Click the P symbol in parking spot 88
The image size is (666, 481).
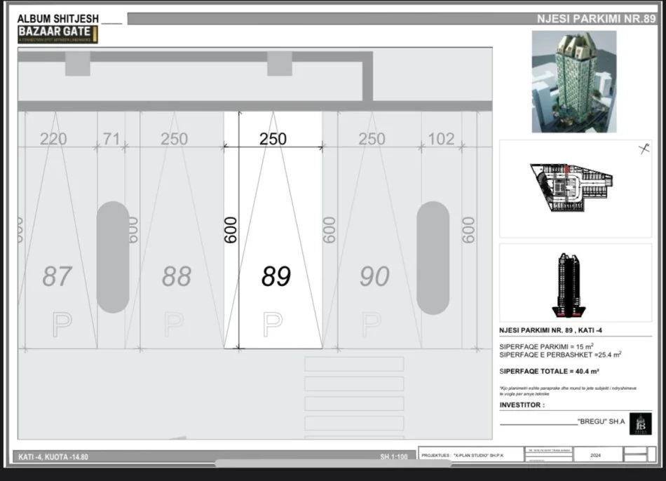174,323
